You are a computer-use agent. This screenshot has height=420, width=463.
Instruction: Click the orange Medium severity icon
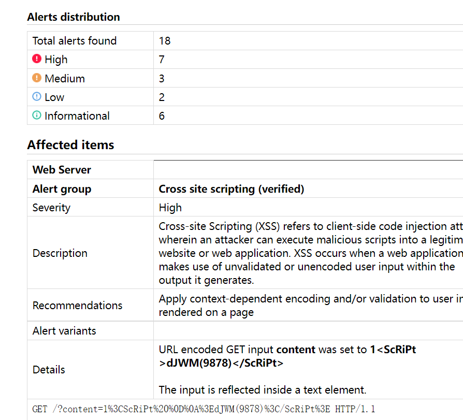coord(37,78)
